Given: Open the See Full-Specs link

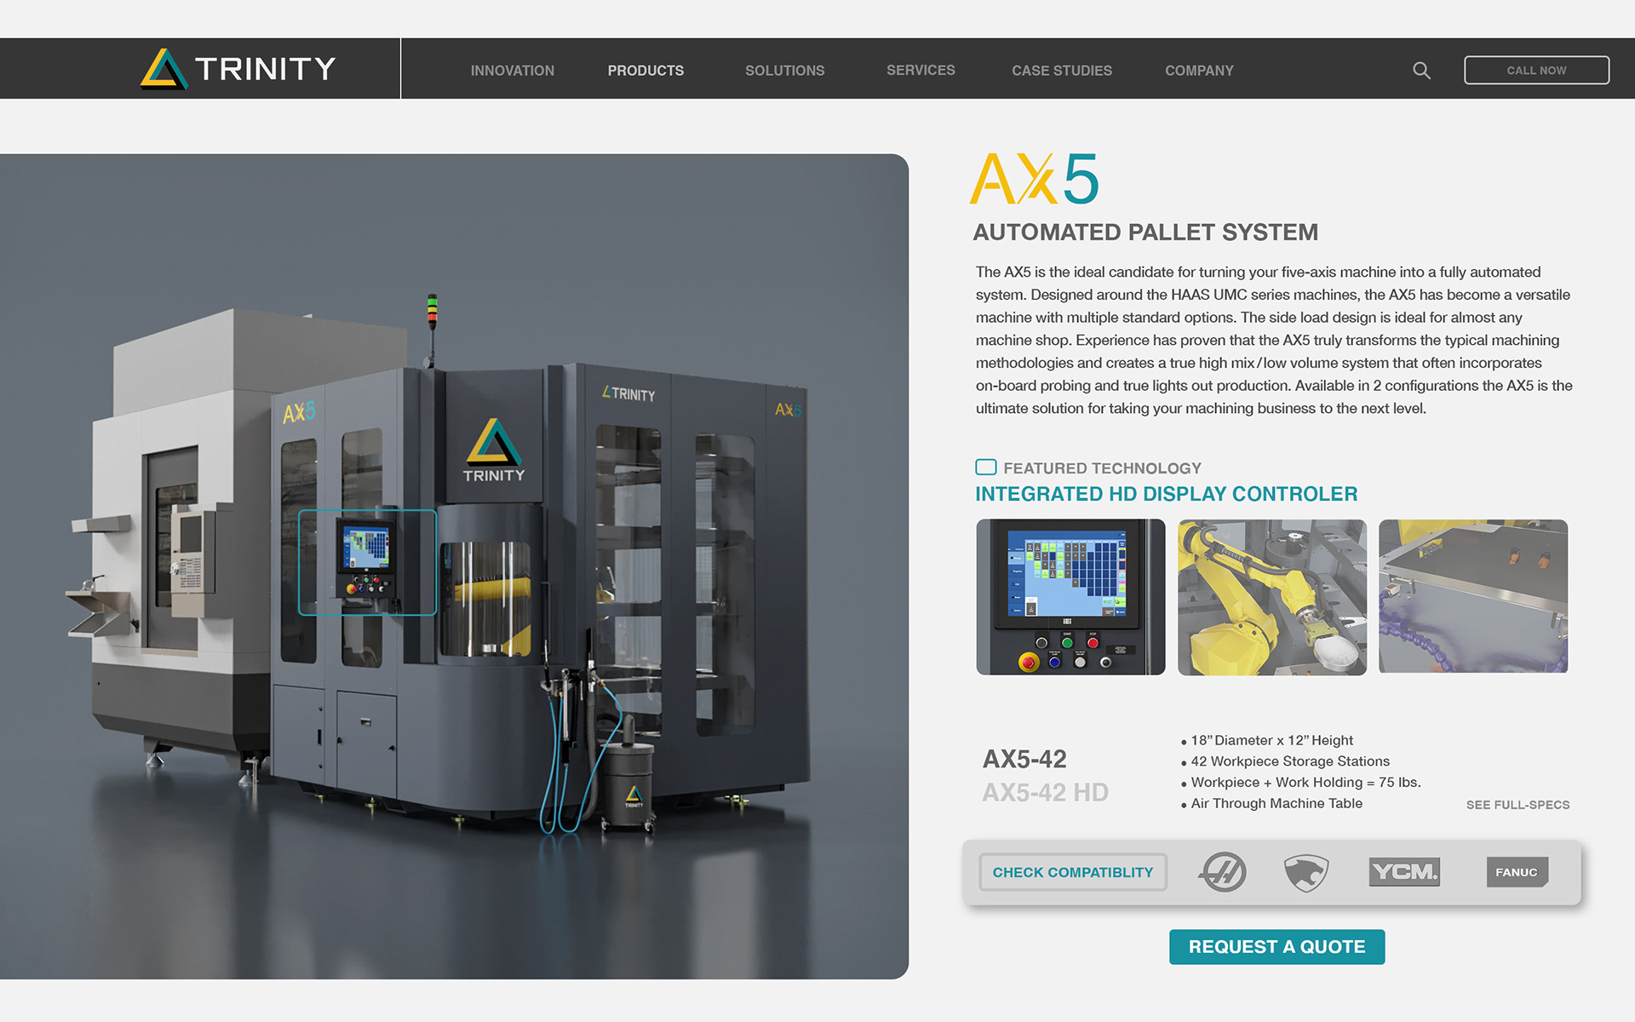Looking at the screenshot, I should [1517, 805].
